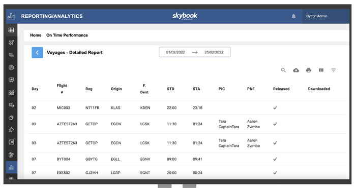
Task: Click Voyages - Detailed Report title
Action: point(75,53)
